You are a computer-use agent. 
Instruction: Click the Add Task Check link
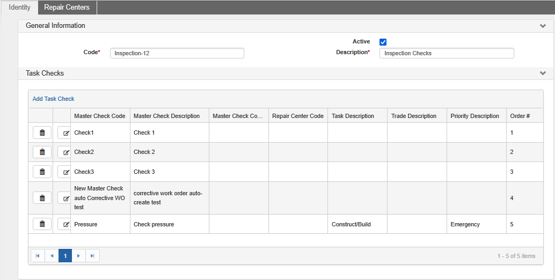point(53,99)
